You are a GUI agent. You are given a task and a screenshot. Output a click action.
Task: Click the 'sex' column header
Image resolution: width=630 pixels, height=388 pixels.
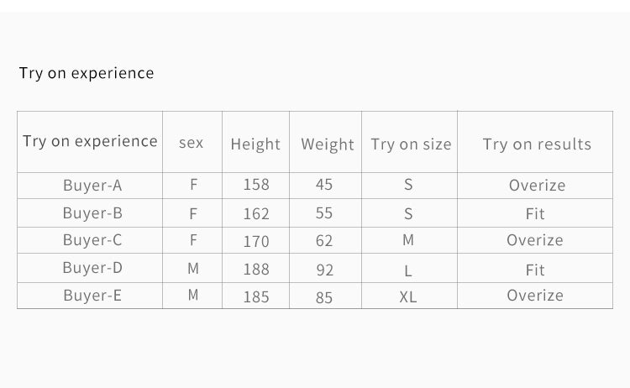[x=192, y=143]
